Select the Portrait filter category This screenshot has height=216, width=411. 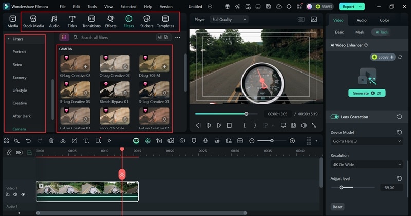point(19,52)
